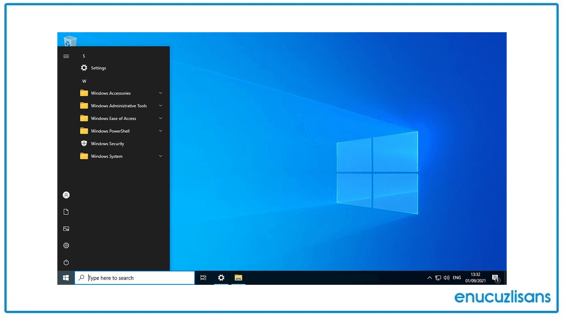The height and width of the screenshot is (317, 564).
Task: Click the search magnifier icon in taskbar
Action: 82,278
